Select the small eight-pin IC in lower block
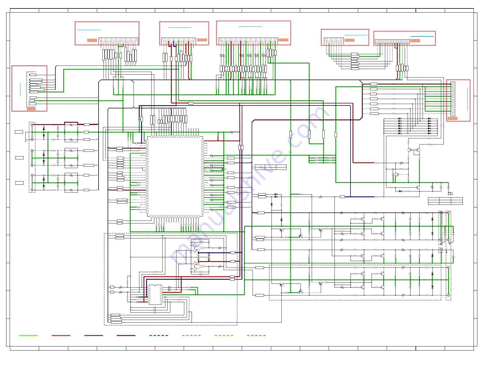Image resolution: width=496 pixels, height=368 pixels. click(155, 295)
